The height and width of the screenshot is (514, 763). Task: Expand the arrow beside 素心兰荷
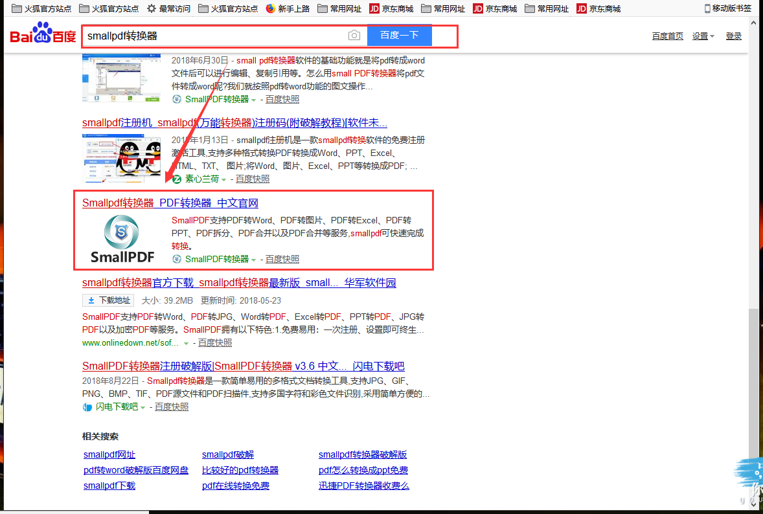coord(224,179)
